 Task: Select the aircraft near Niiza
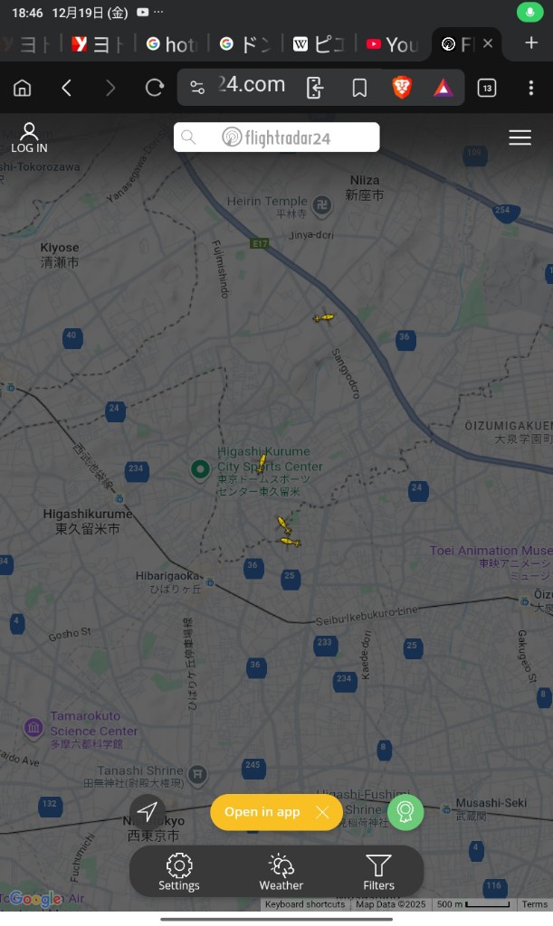(x=324, y=317)
